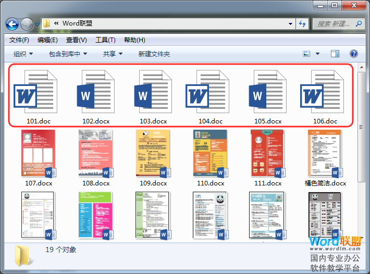Click the folder icon in address bar
The width and height of the screenshot is (370, 274).
click(x=46, y=23)
